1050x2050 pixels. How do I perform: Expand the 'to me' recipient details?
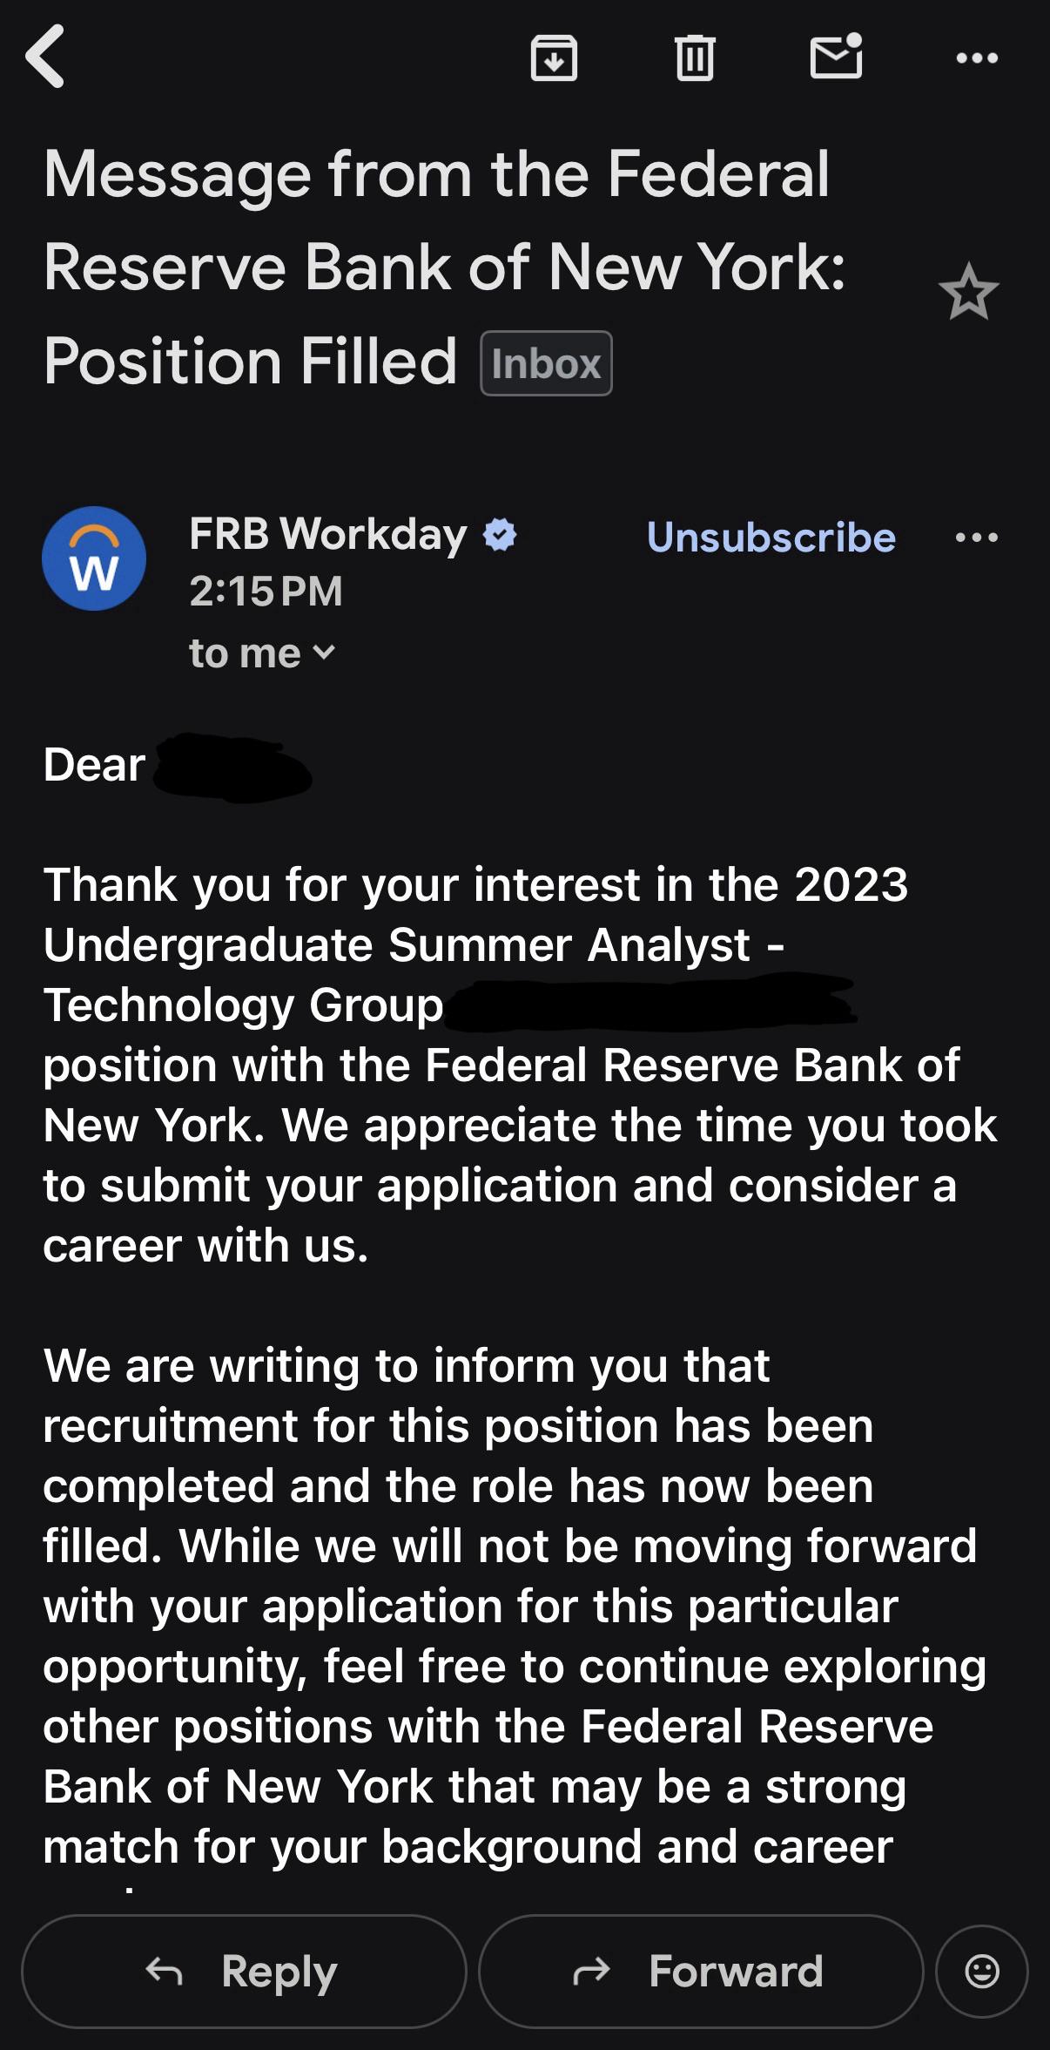(x=262, y=653)
